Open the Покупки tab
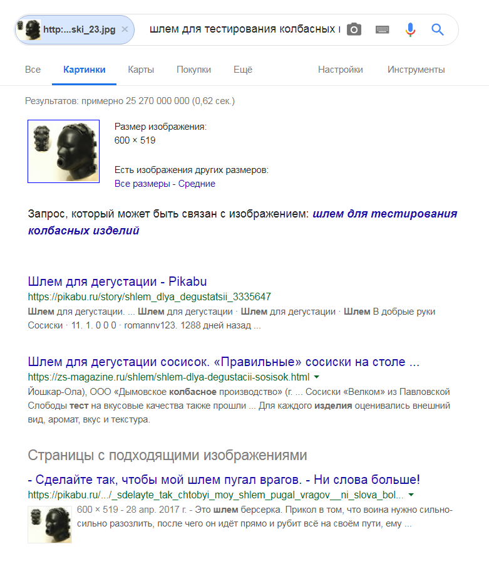The image size is (489, 561). [x=193, y=70]
